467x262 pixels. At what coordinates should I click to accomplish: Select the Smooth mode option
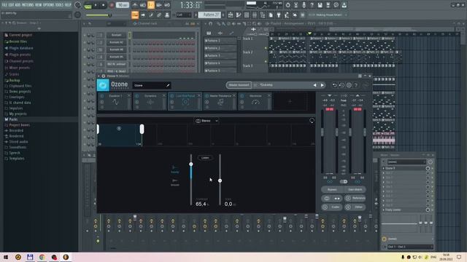pos(175,183)
